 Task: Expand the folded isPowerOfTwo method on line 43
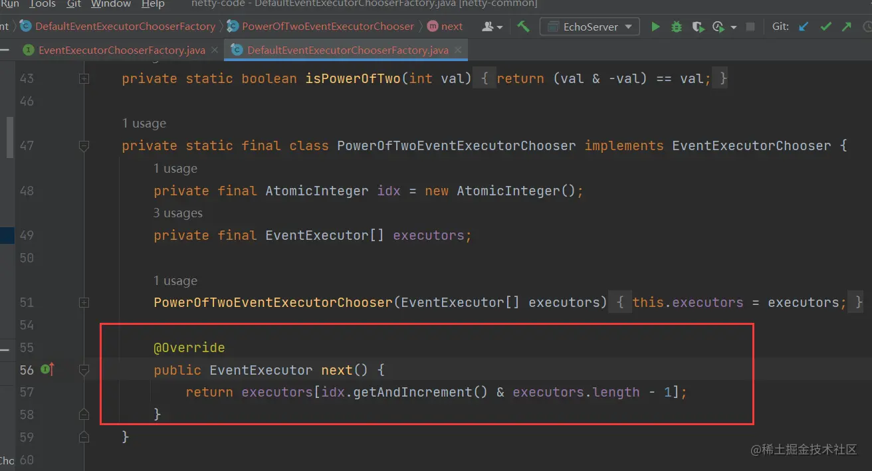[84, 78]
